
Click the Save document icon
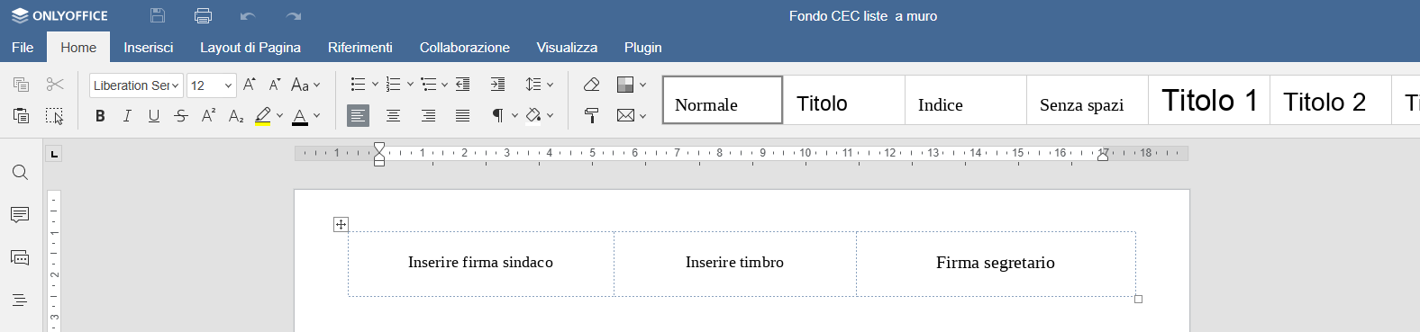pos(158,15)
